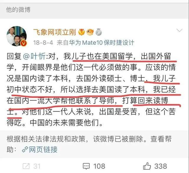189x173 pixels.
Task: Tap the gold membership crown badge
Action: point(82,32)
